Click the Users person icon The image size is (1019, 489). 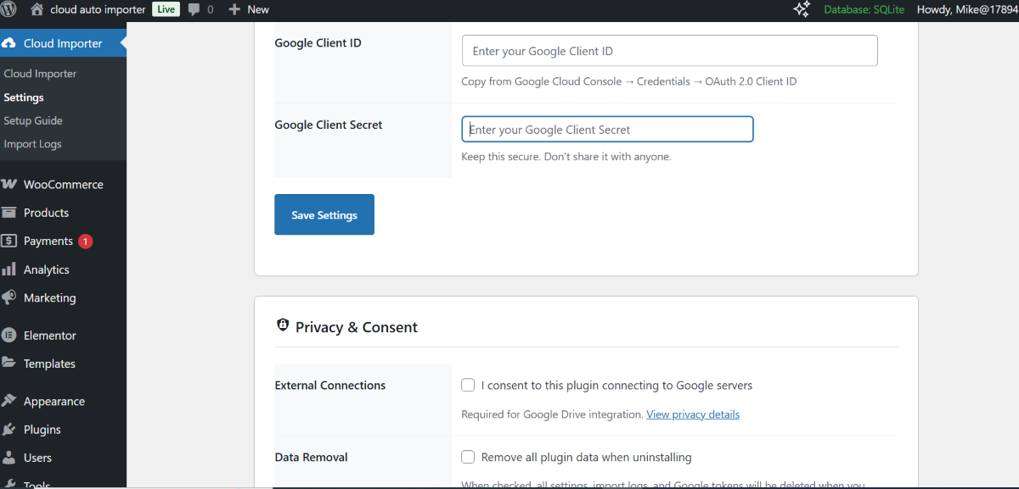[x=9, y=458]
